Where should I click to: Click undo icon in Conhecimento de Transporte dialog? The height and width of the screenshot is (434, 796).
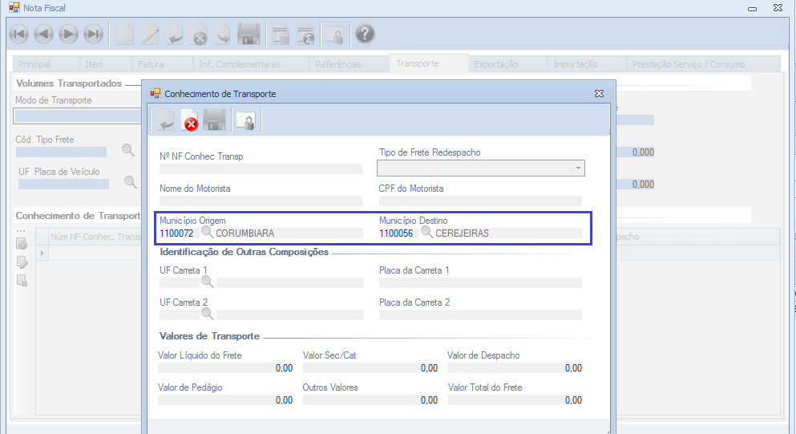(x=165, y=121)
